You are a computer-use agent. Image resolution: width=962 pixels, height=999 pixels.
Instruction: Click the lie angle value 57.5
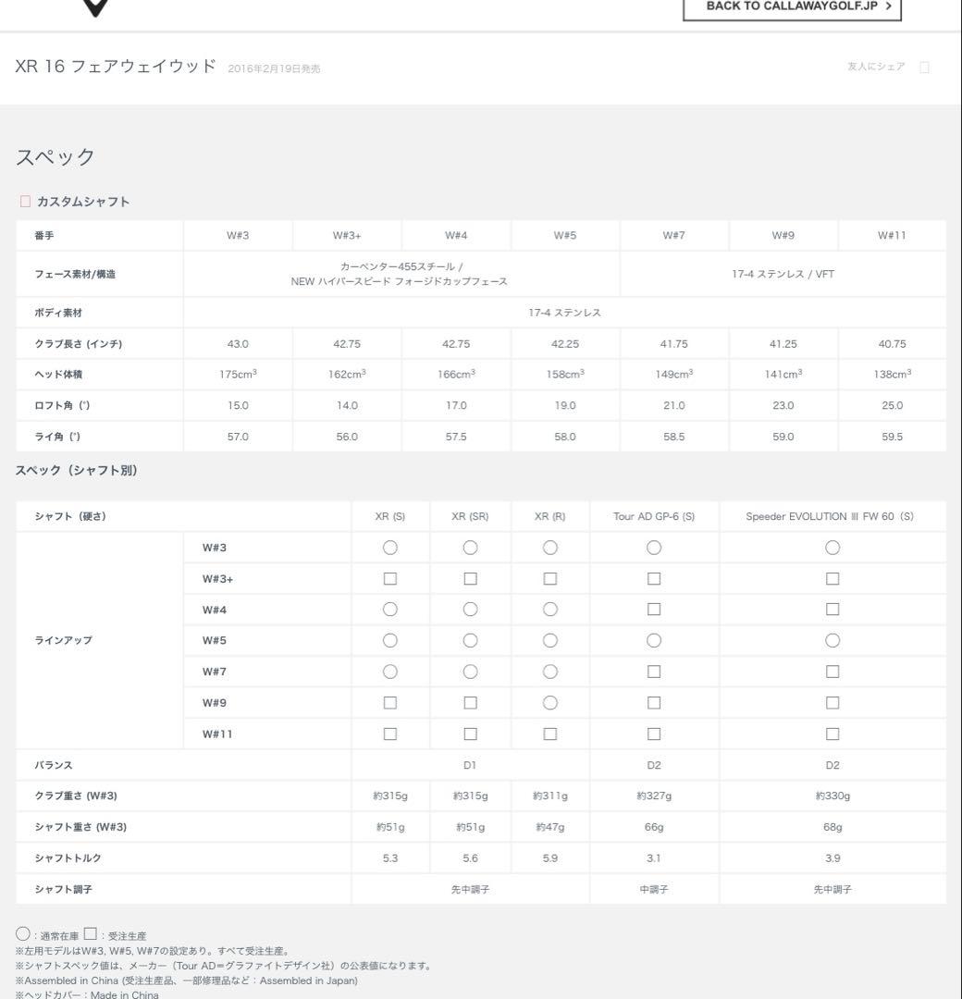click(456, 437)
